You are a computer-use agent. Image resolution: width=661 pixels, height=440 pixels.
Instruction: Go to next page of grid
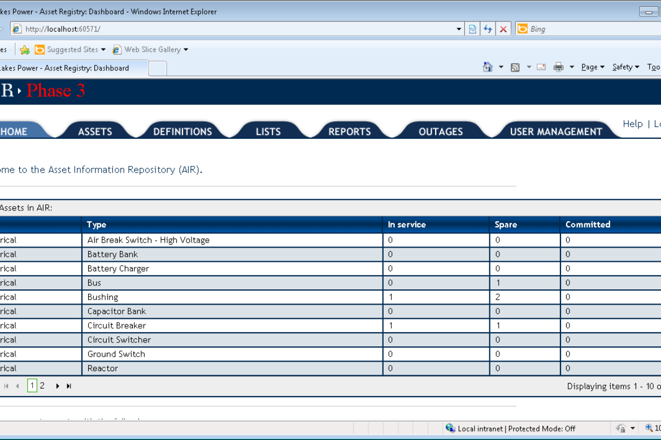coord(57,386)
